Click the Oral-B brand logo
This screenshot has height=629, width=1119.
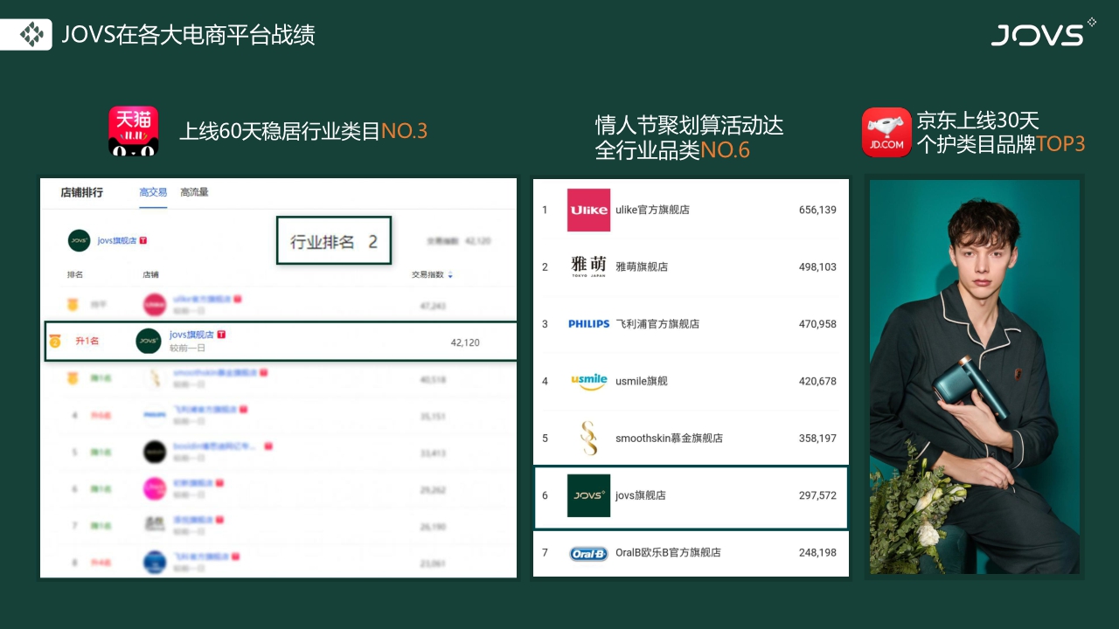(x=587, y=552)
